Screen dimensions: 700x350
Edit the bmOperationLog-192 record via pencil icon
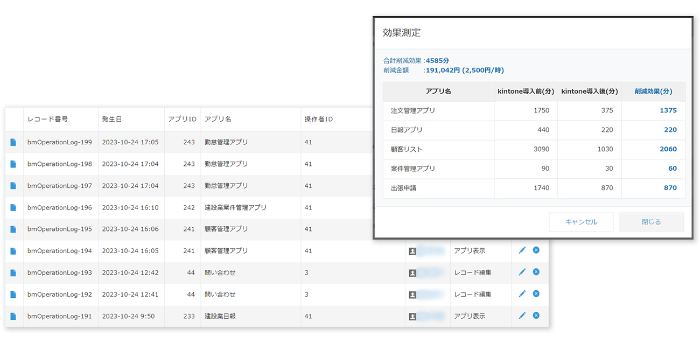[522, 294]
